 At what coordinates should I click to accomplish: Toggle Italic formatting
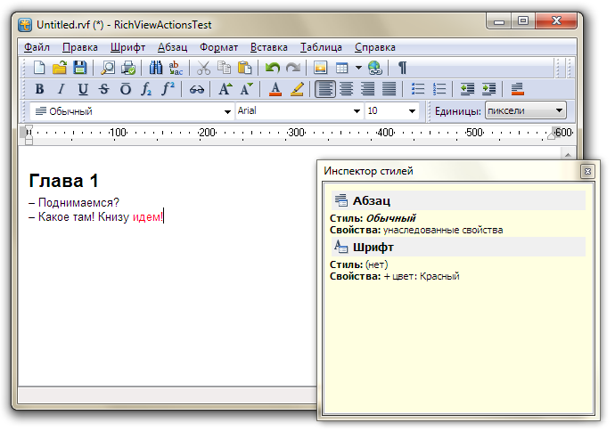tap(61, 89)
